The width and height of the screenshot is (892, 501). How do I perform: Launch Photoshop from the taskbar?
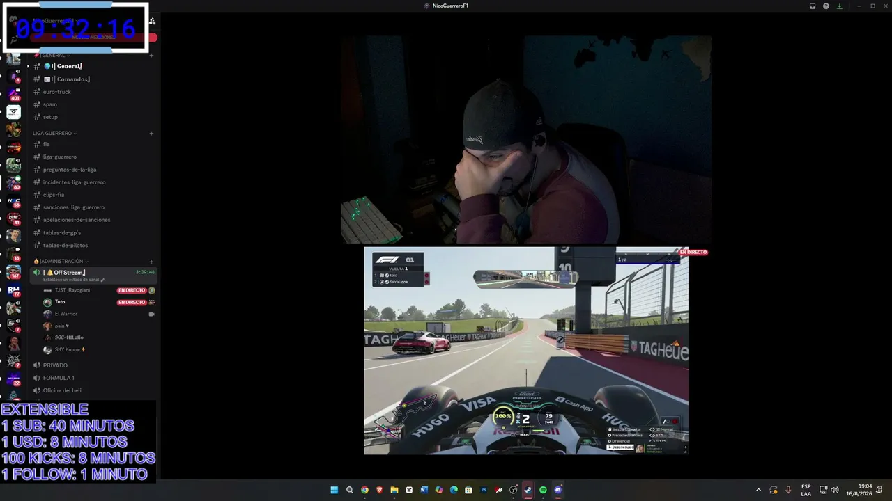[484, 490]
